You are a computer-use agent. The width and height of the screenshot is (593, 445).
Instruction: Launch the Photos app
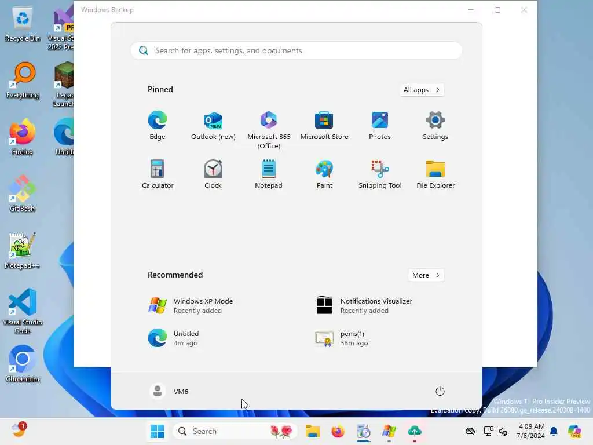point(380,126)
